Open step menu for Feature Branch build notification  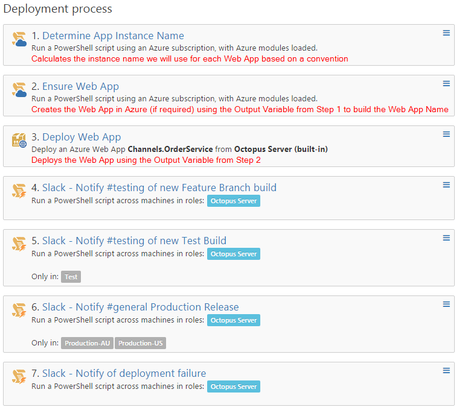446,184
